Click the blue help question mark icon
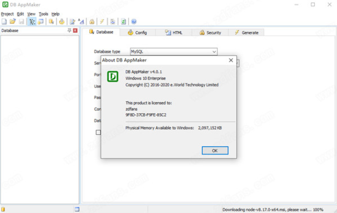 coord(134,21)
